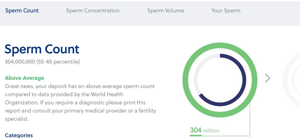
Task: Click the partially visible next chart at right
Action: 292,79
